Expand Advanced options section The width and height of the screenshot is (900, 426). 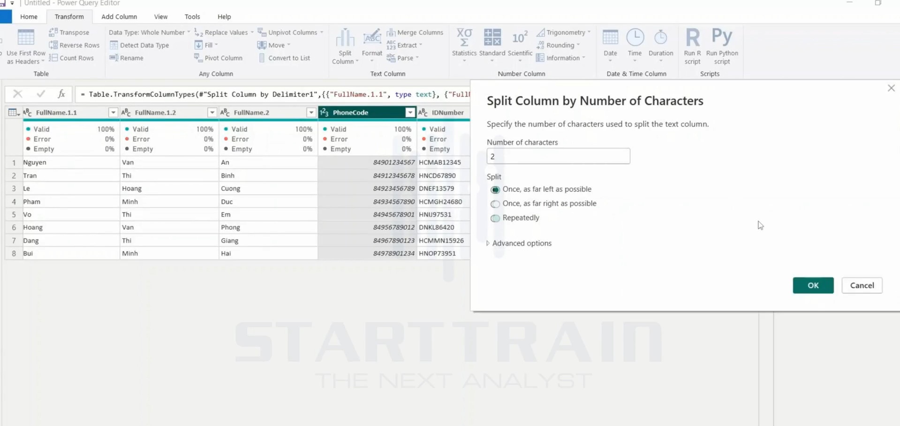pos(519,243)
